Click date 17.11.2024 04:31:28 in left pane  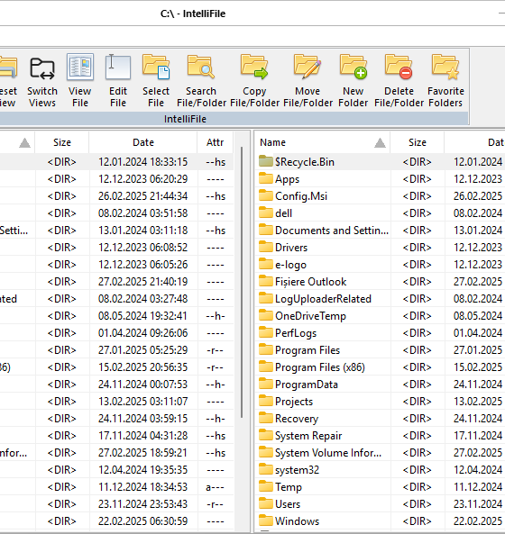[142, 436]
